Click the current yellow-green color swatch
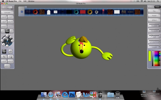 coord(150,56)
